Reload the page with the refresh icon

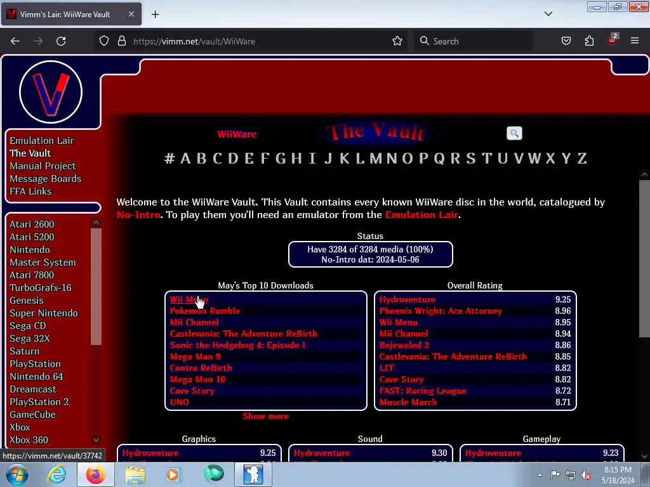pyautogui.click(x=61, y=41)
